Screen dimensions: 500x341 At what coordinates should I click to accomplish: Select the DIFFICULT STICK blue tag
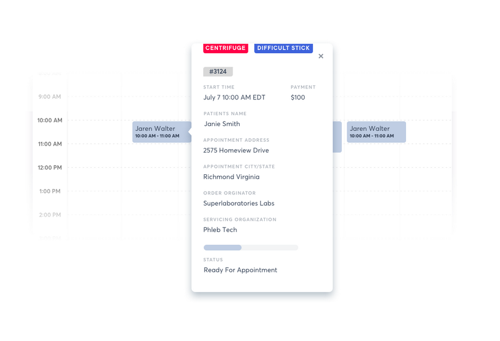coord(283,48)
